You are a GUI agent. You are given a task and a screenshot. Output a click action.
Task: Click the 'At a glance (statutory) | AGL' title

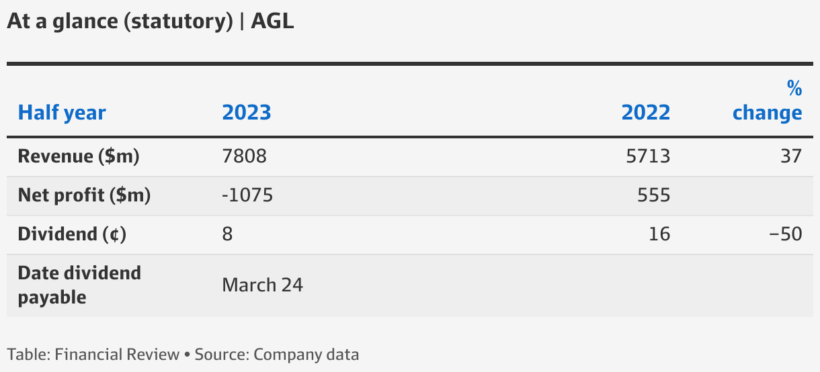point(151,21)
